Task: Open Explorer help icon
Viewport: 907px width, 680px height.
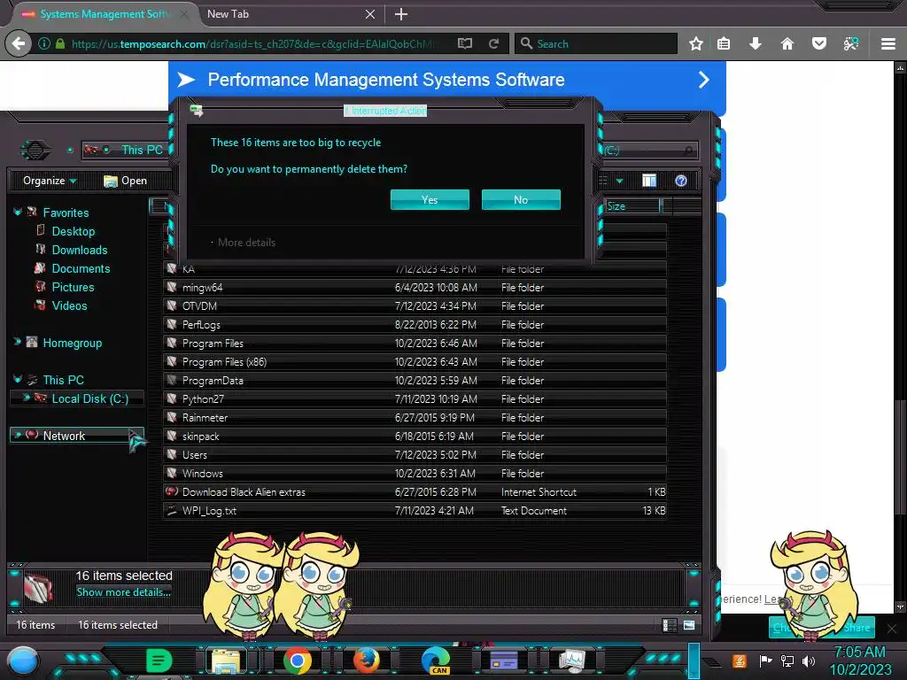Action: point(681,181)
